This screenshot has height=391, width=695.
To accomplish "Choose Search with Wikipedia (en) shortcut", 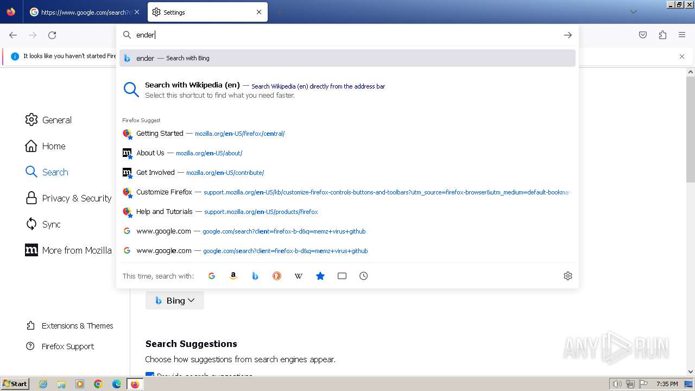I will click(347, 90).
